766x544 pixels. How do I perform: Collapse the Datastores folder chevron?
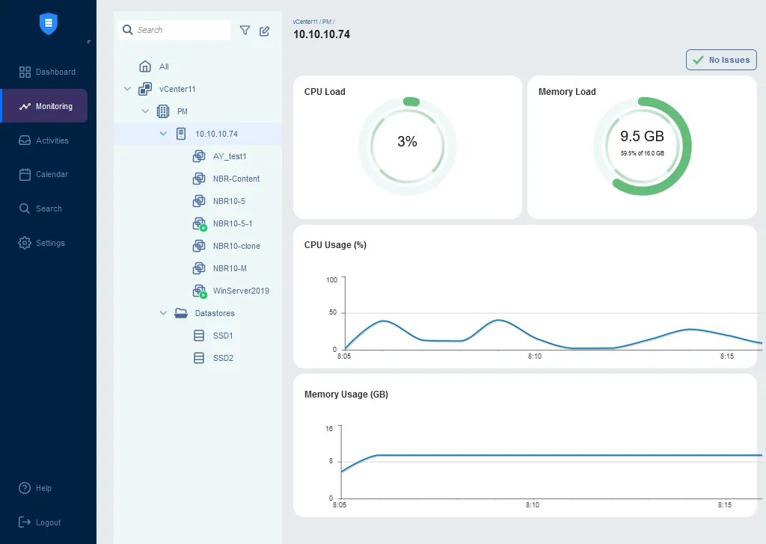[163, 313]
